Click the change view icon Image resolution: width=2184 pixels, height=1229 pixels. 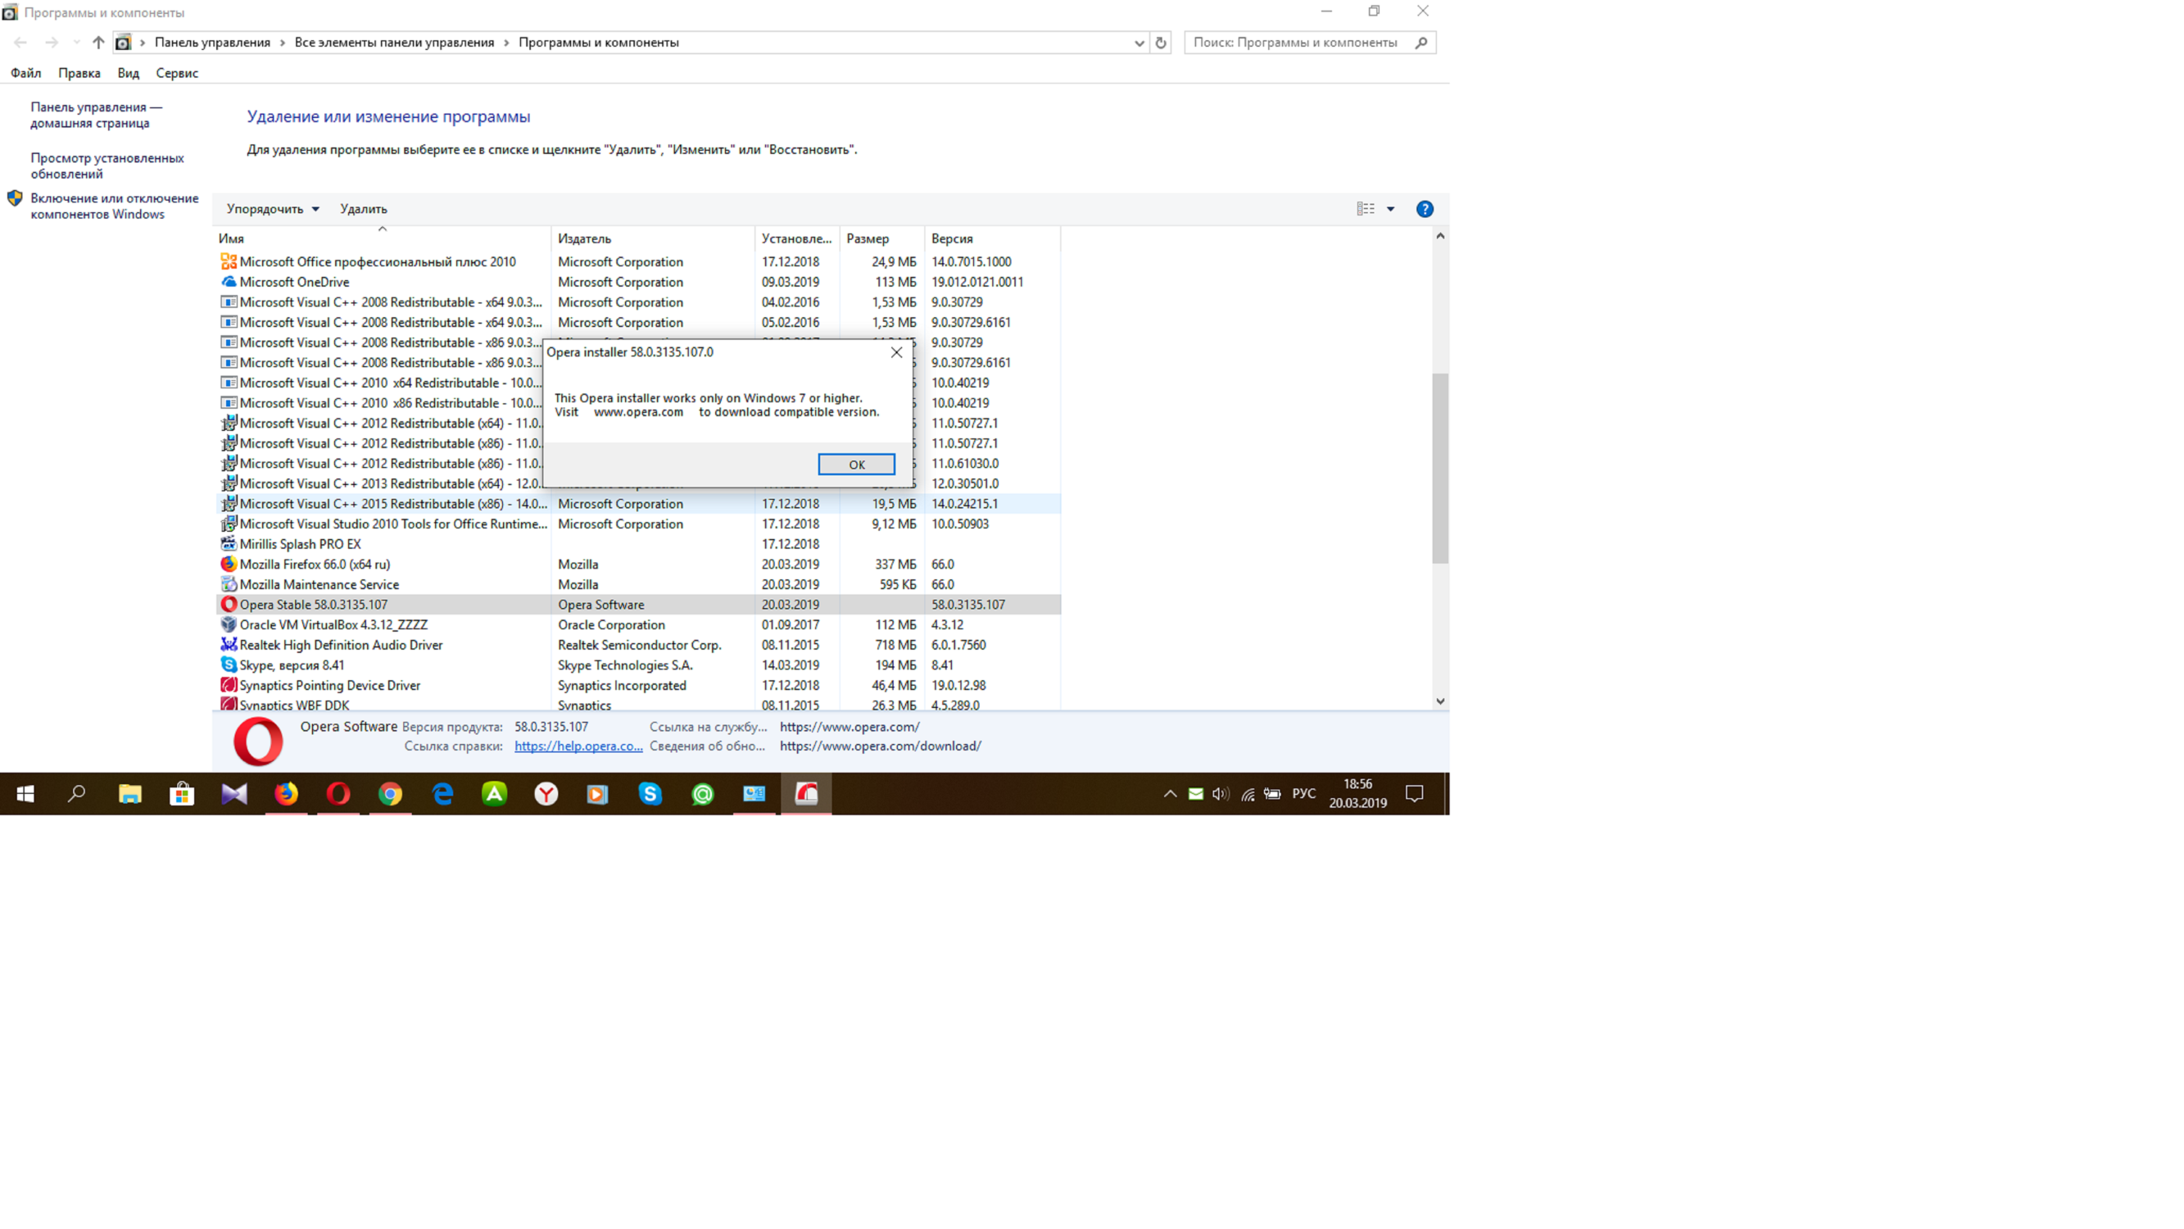tap(1365, 209)
